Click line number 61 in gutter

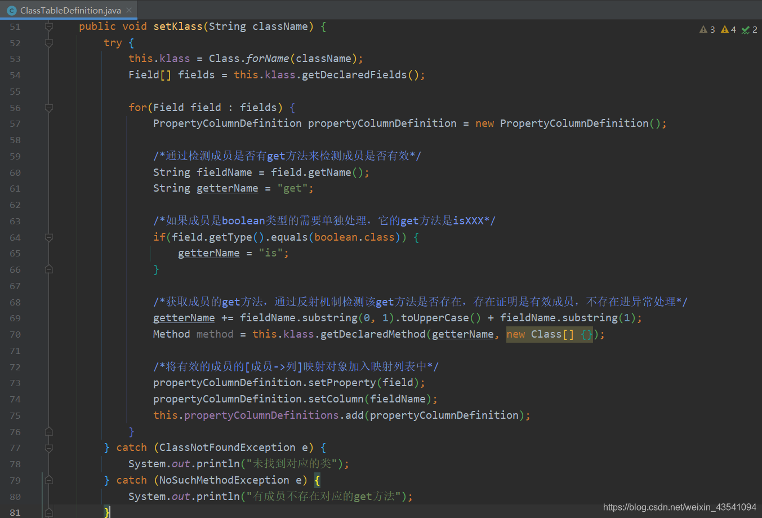click(x=15, y=189)
